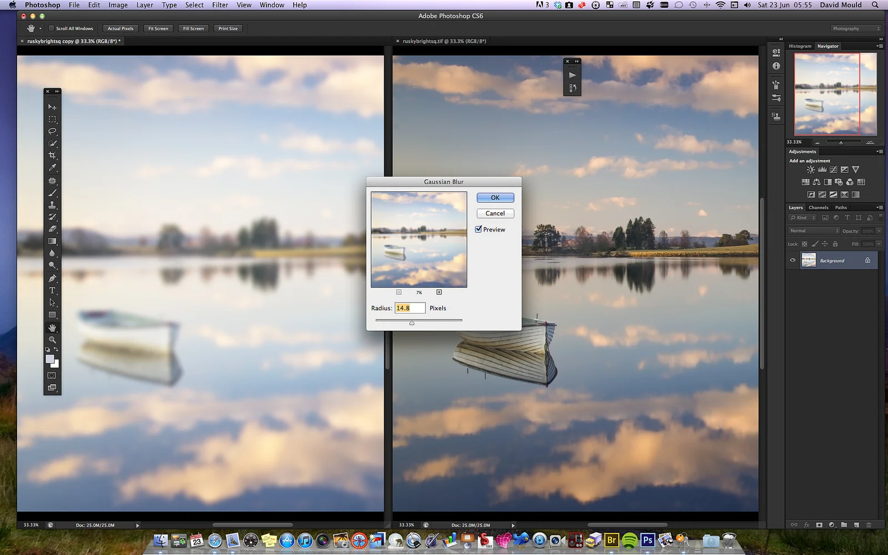Viewport: 888px width, 555px height.
Task: Select the Rectangular Marquee tool
Action: pos(52,119)
